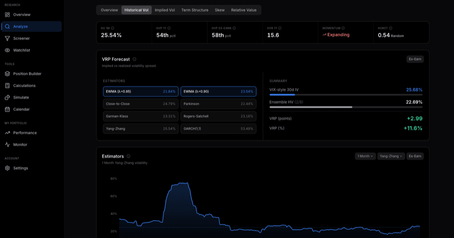Open the Calendar tool icon

(x=8, y=109)
